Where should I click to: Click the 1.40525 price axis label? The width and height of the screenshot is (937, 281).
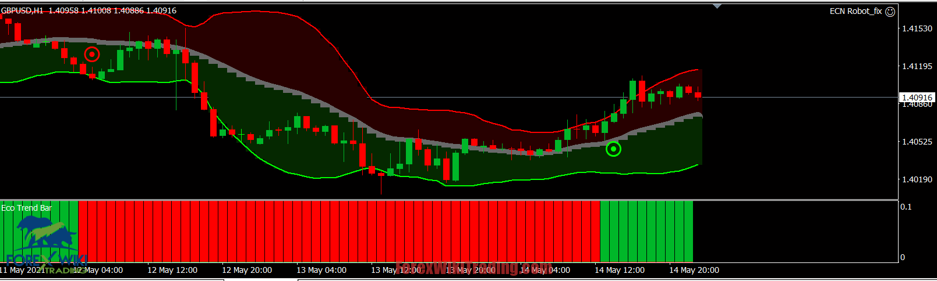click(917, 142)
